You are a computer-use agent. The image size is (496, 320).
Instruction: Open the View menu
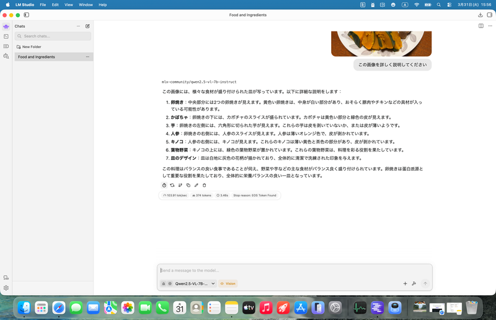click(x=69, y=5)
